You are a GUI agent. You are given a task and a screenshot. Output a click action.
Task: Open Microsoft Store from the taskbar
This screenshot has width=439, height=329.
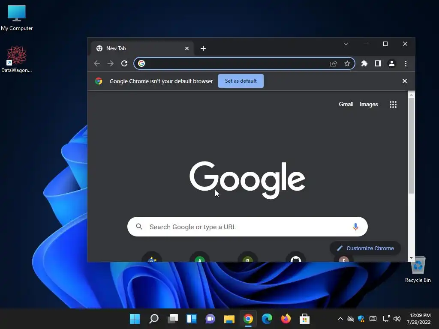pos(304,319)
